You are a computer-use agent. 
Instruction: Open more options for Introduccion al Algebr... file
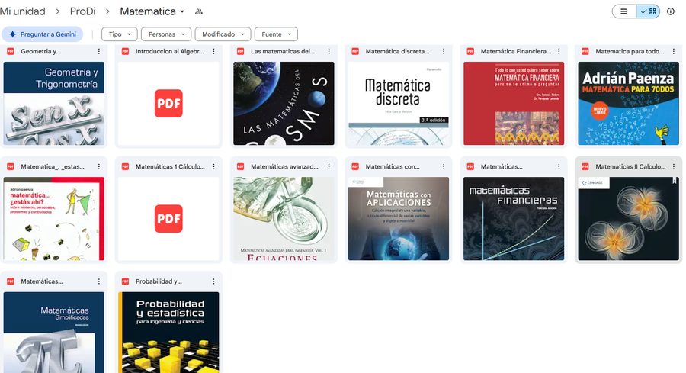point(213,51)
